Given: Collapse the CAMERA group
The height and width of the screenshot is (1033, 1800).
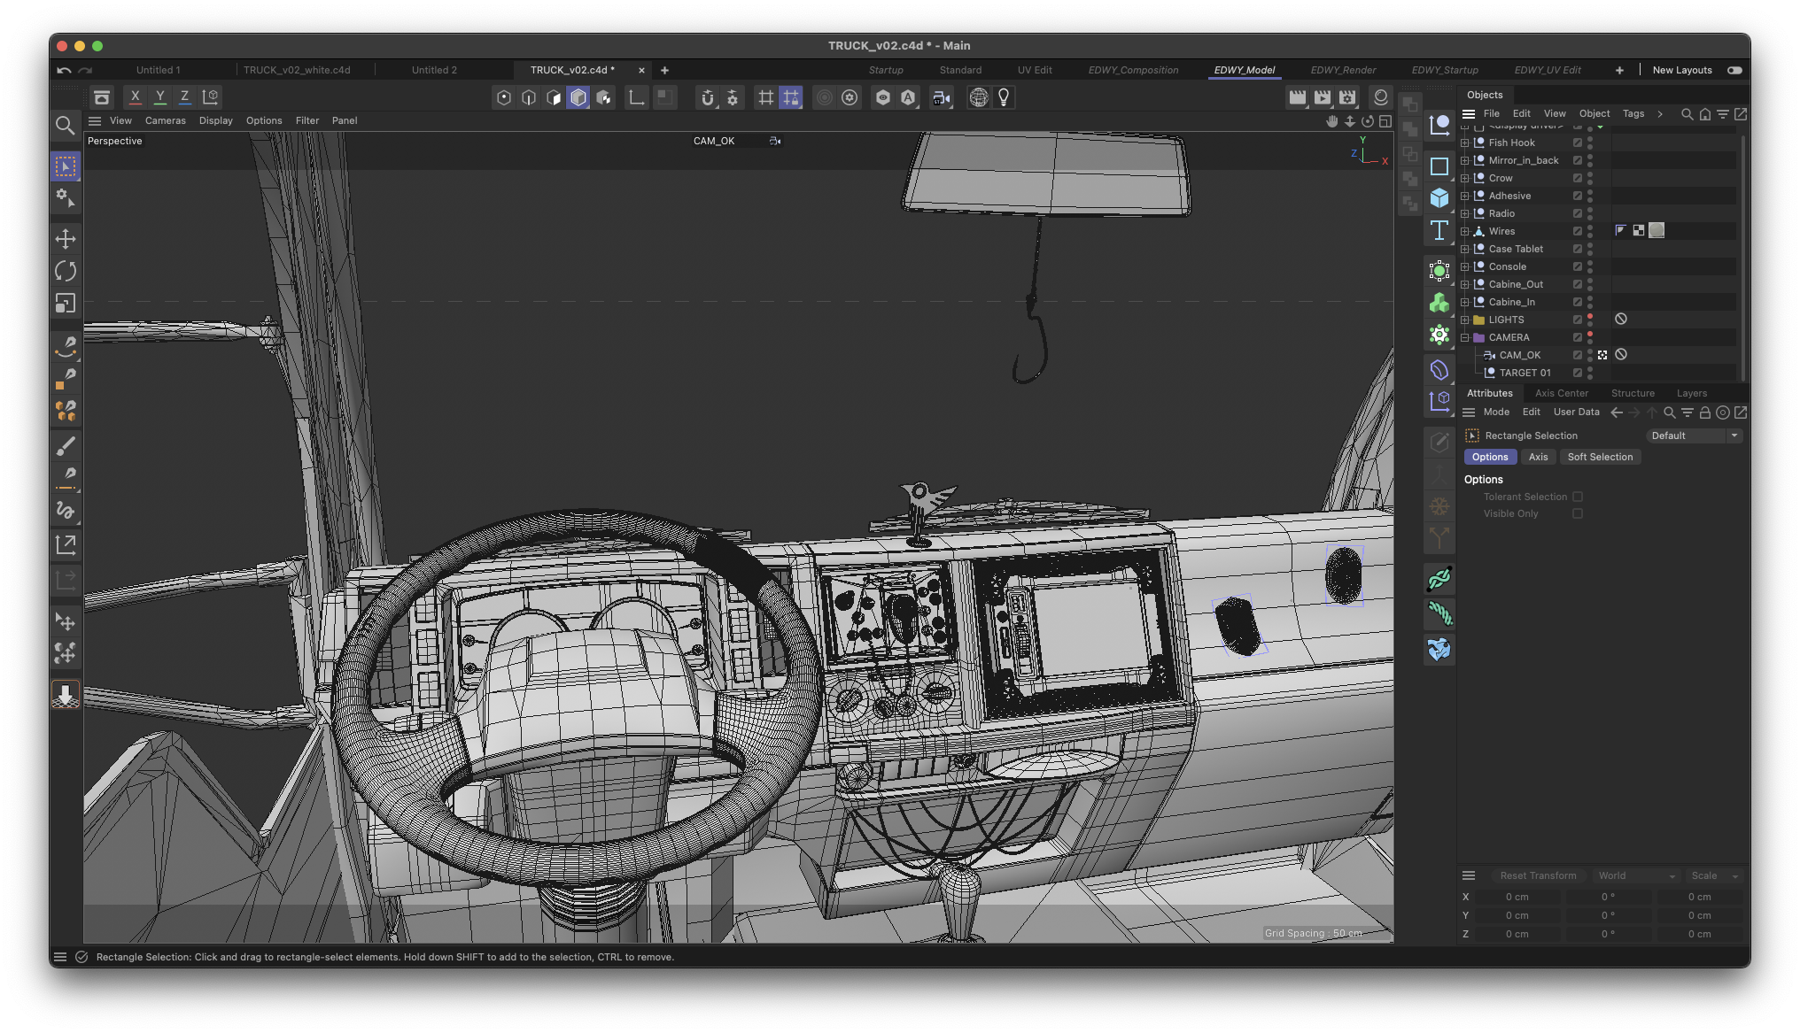Looking at the screenshot, I should pyautogui.click(x=1465, y=337).
